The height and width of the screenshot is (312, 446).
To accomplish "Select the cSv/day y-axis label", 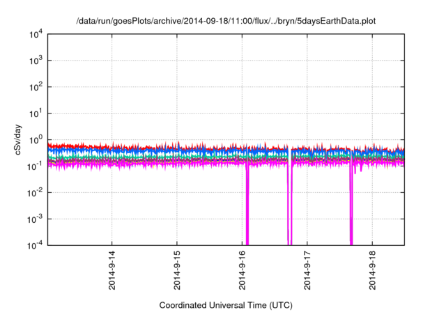I will pyautogui.click(x=17, y=139).
